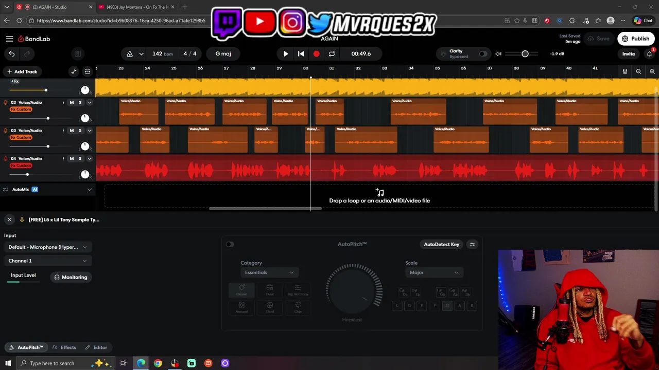Close the bottom track panel
The width and height of the screenshot is (659, 370).
click(9, 219)
